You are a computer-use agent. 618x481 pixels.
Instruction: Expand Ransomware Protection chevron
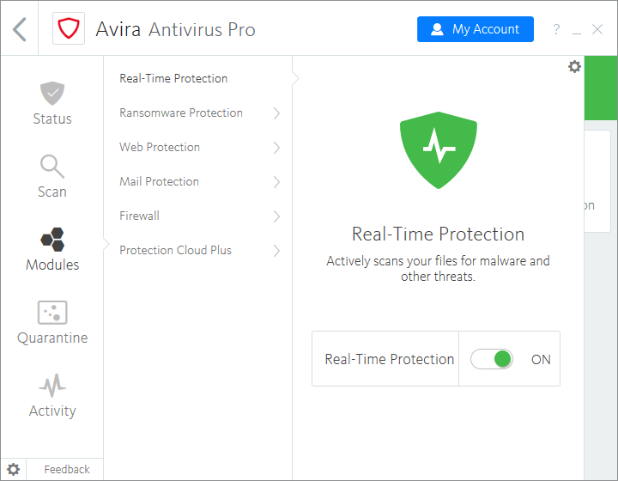(276, 113)
